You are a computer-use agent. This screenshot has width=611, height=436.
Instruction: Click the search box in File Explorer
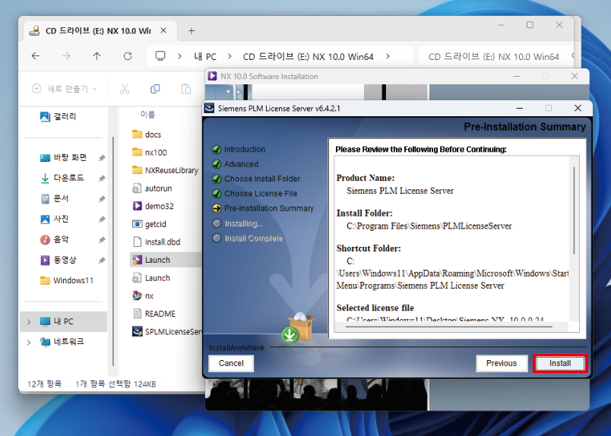tap(496, 56)
